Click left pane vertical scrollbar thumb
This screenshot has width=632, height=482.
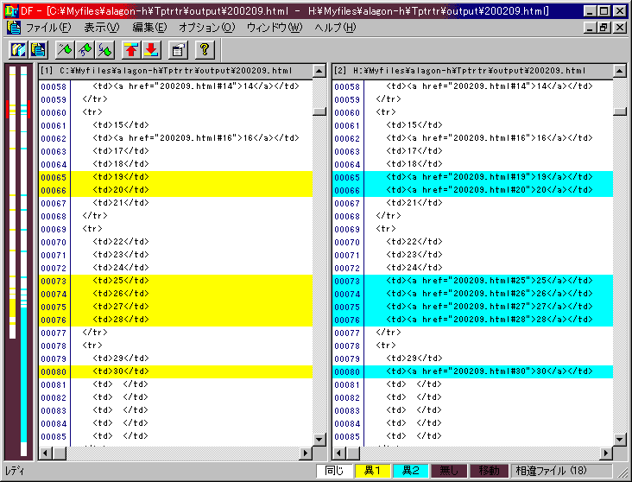click(x=319, y=111)
